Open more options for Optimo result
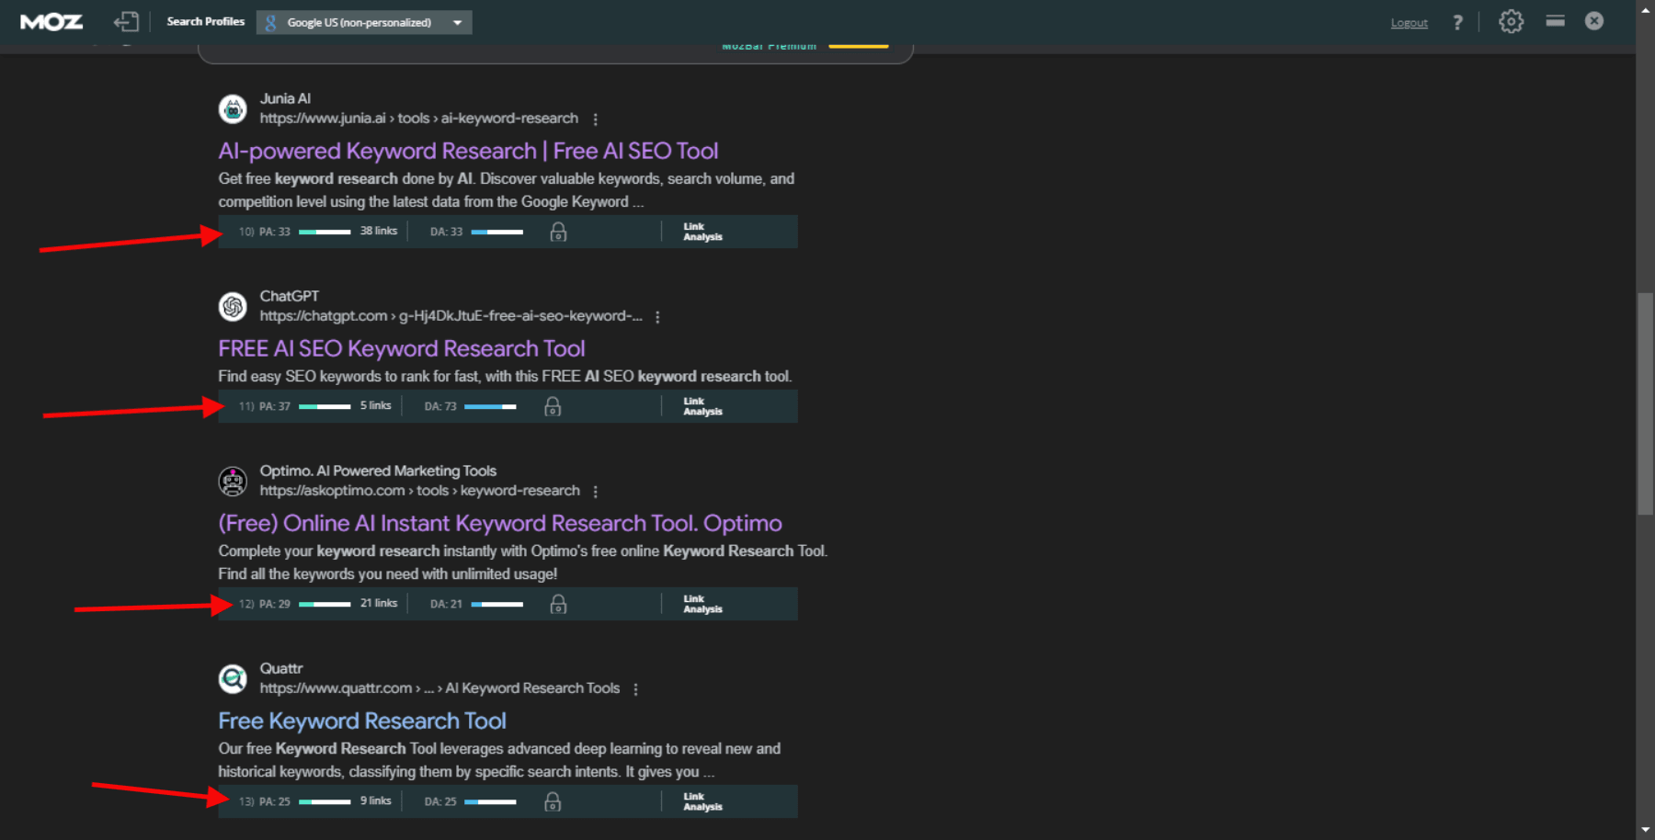 click(x=596, y=492)
